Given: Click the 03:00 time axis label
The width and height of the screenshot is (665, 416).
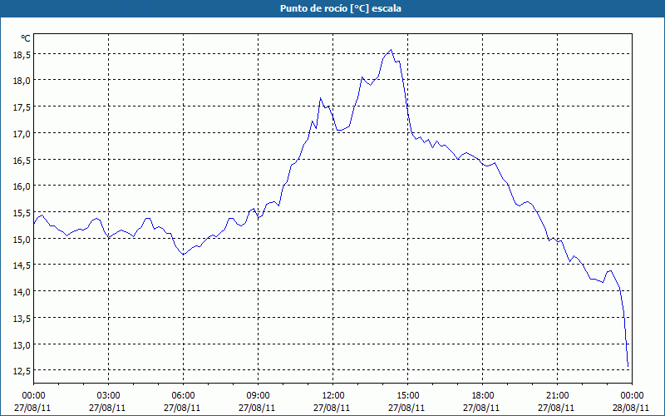Looking at the screenshot, I should pyautogui.click(x=108, y=396).
